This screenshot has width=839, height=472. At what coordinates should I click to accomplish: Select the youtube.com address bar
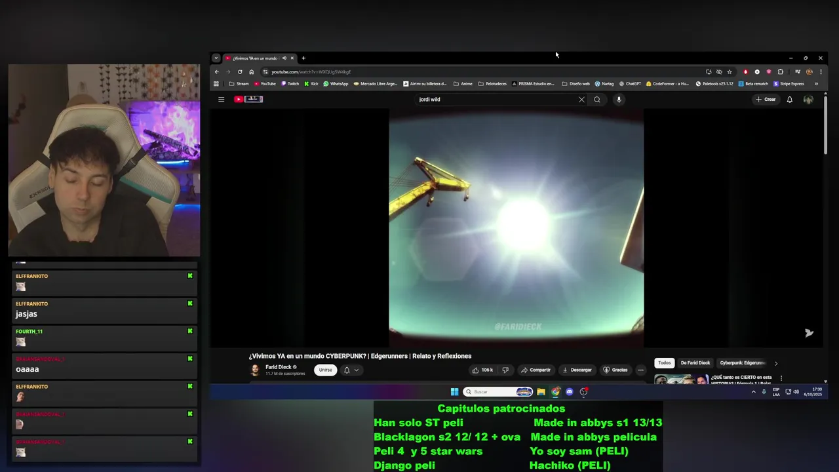[482, 71]
